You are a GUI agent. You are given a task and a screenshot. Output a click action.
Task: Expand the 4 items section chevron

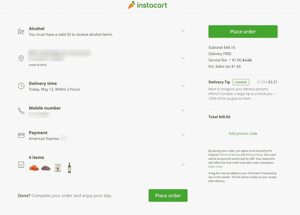click(183, 164)
